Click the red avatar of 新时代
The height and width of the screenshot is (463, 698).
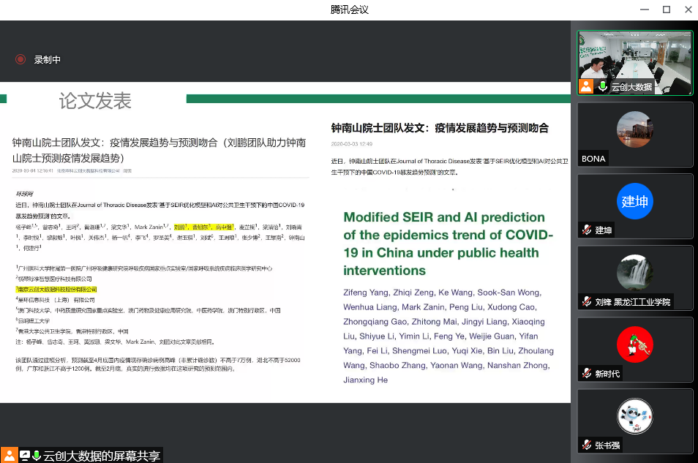pos(634,345)
